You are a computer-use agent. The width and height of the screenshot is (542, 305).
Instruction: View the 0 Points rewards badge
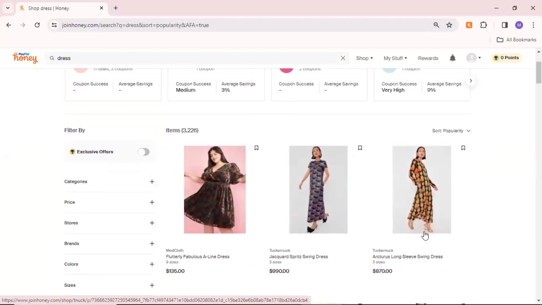507,58
